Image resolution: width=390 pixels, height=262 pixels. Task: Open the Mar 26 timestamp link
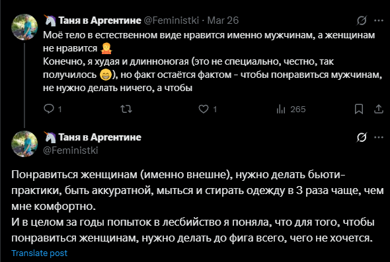coord(223,20)
